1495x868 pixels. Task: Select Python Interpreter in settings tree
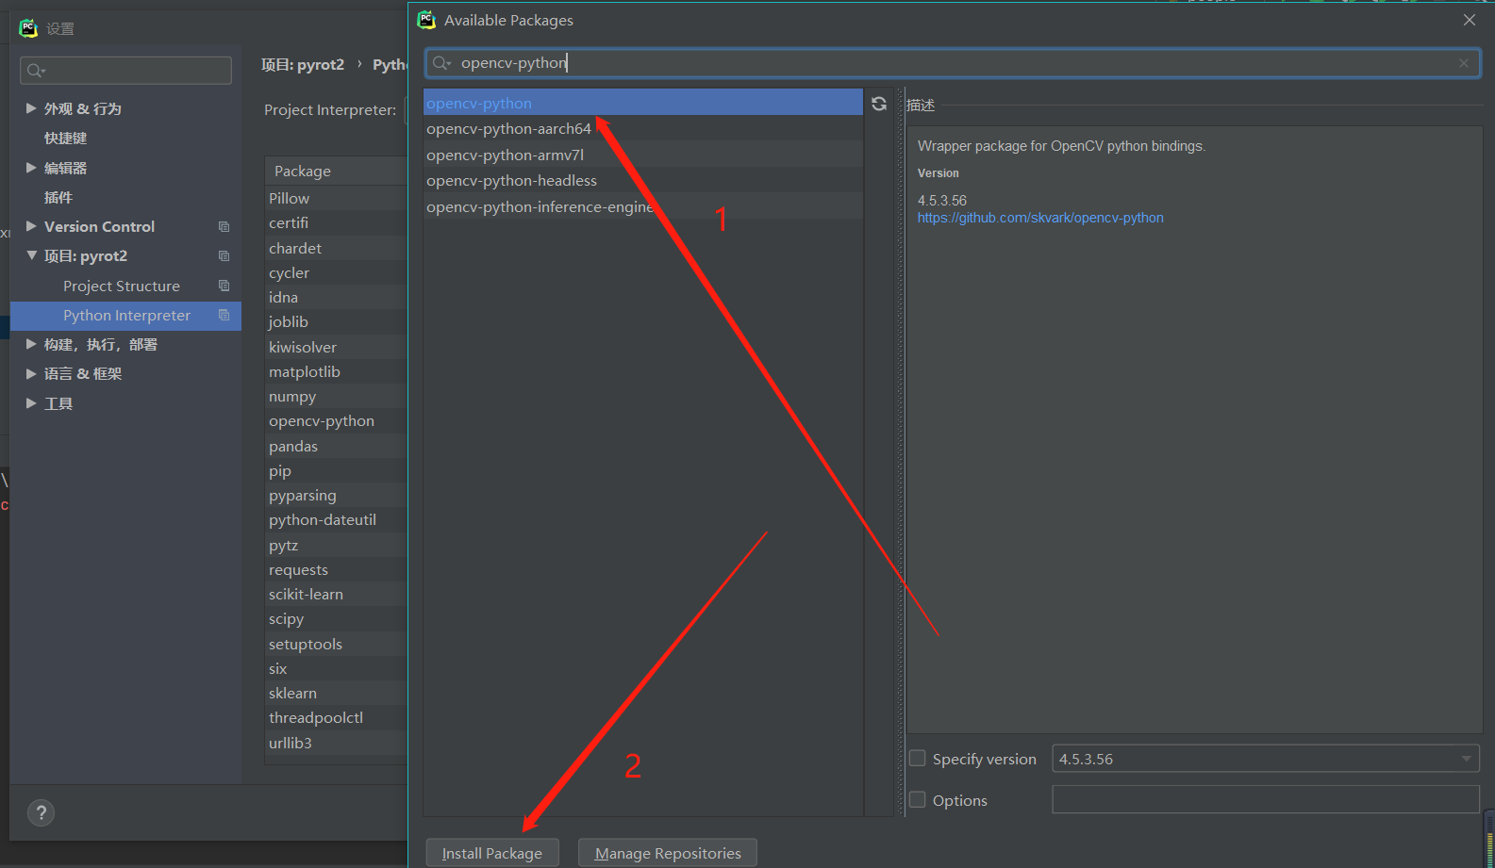125,315
